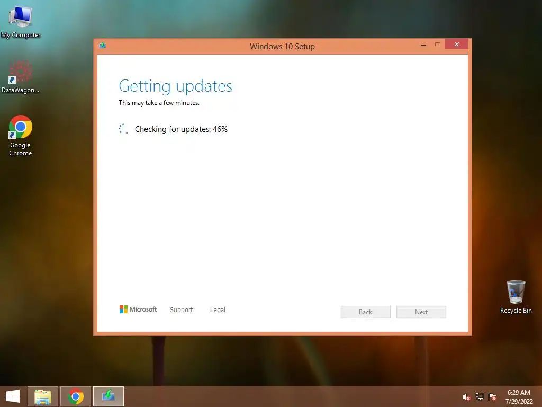Screen dimensions: 542x407
Task: Open the clock showing 6:29 AM
Action: 519,397
